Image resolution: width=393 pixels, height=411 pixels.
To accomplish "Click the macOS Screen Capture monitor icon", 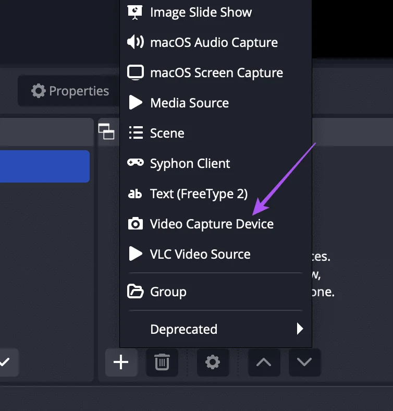I will click(x=136, y=72).
